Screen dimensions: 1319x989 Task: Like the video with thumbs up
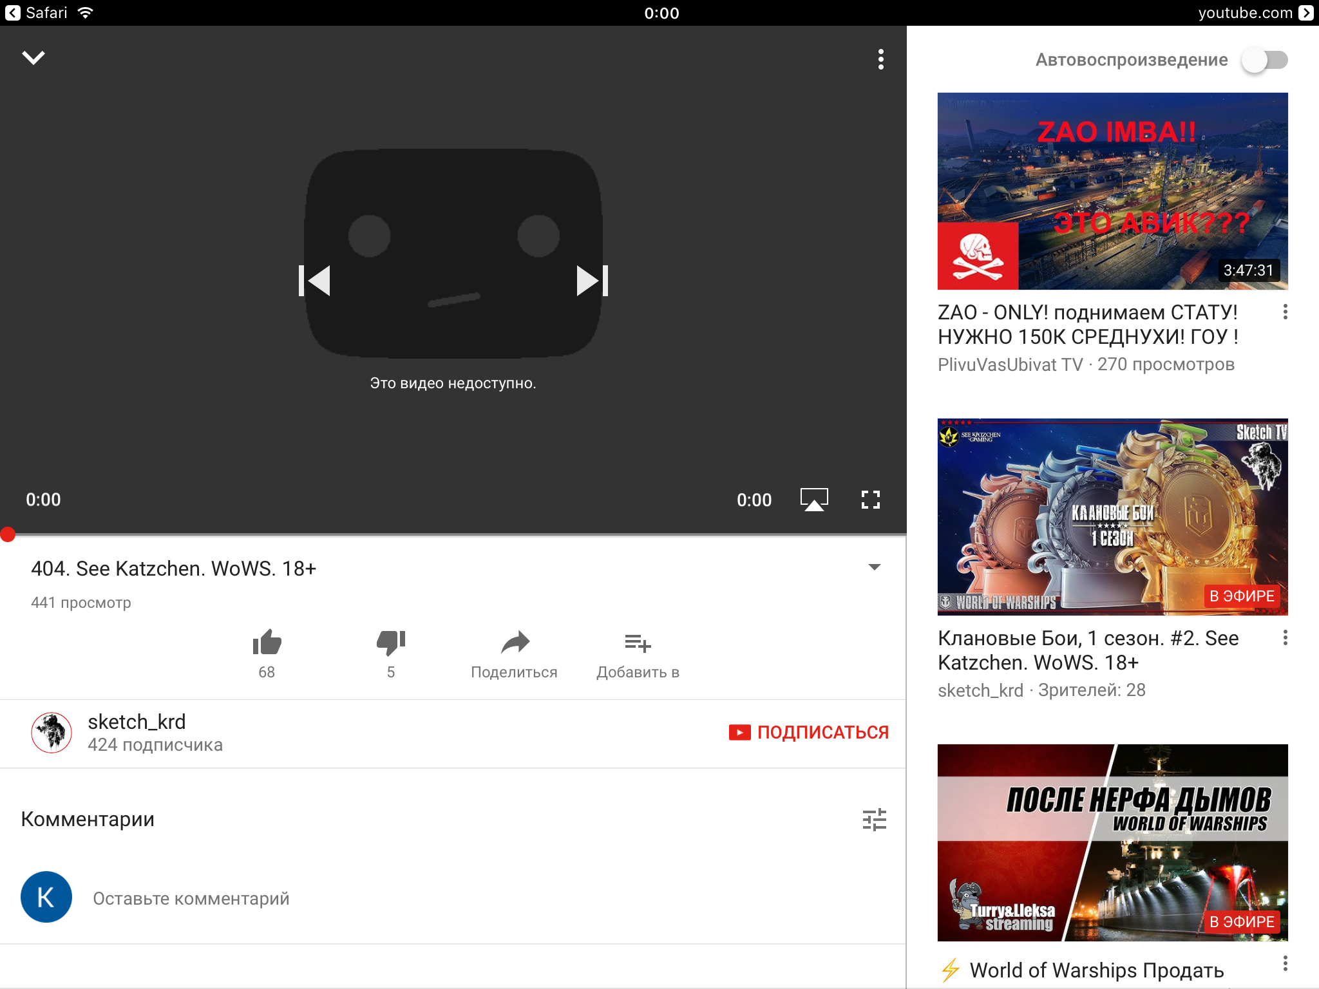click(x=267, y=643)
